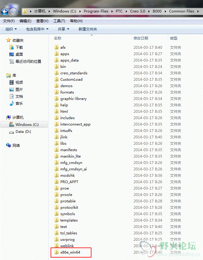Select the interconnect_app folder icon
This screenshot has height=260, width=203.
click(57, 124)
